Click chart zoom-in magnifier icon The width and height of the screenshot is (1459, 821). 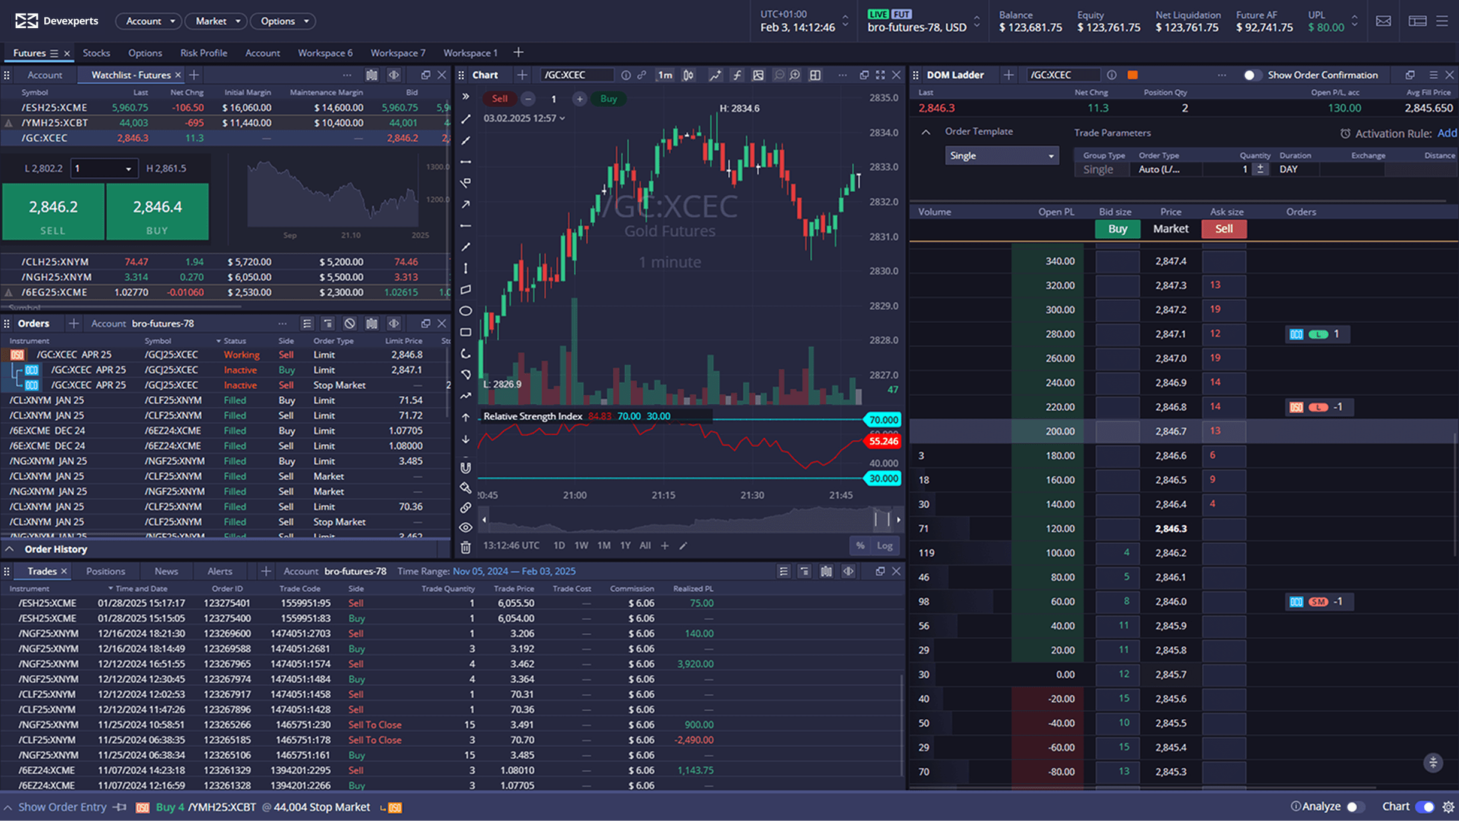pyautogui.click(x=795, y=75)
